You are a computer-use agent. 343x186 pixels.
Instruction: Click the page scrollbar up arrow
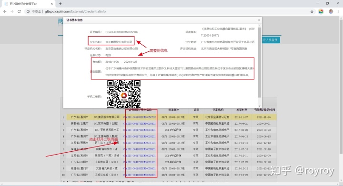tap(341, 18)
